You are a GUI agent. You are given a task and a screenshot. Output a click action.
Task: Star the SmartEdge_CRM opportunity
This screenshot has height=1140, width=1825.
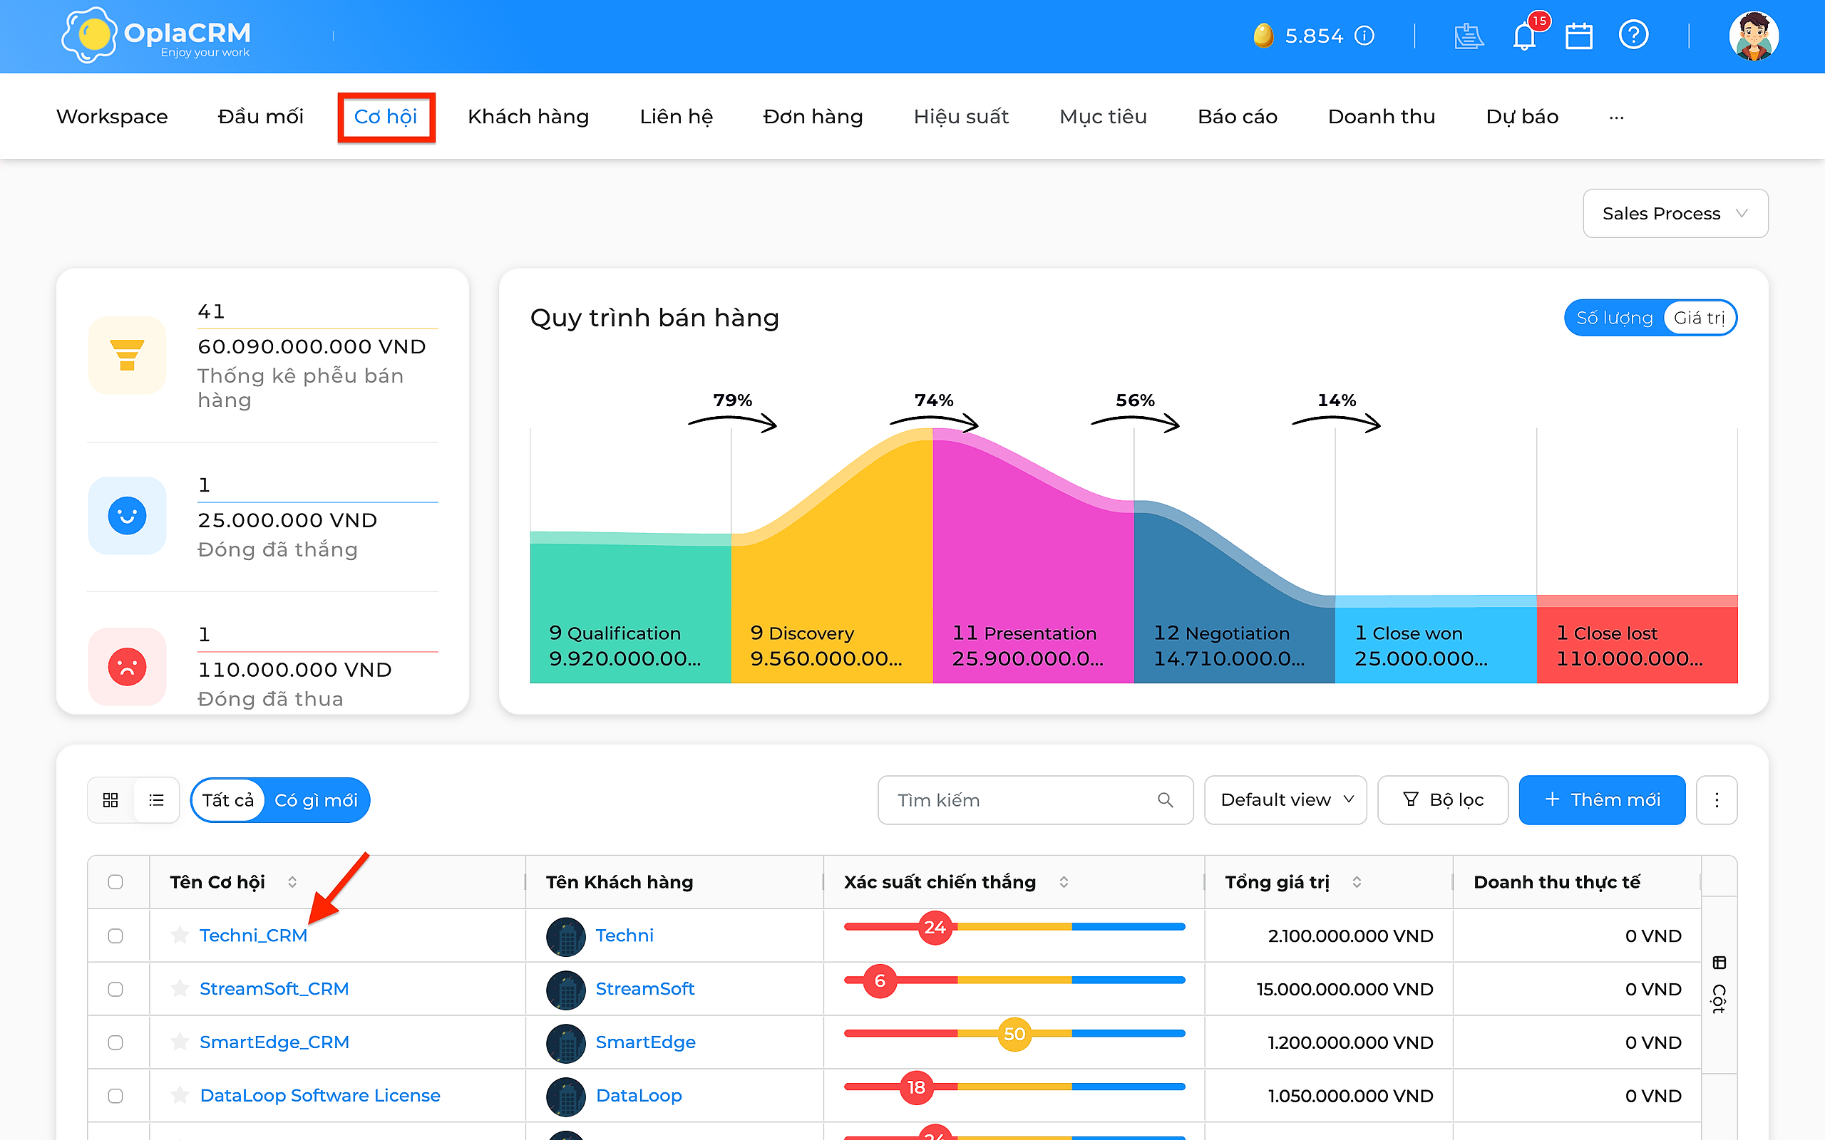pos(180,1042)
